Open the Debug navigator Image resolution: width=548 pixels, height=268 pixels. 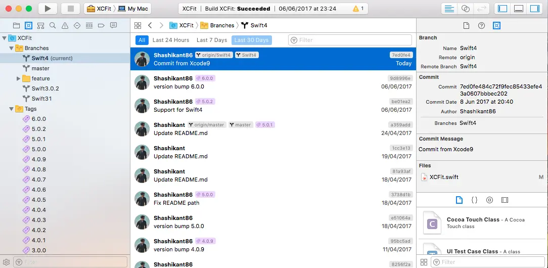tap(89, 25)
